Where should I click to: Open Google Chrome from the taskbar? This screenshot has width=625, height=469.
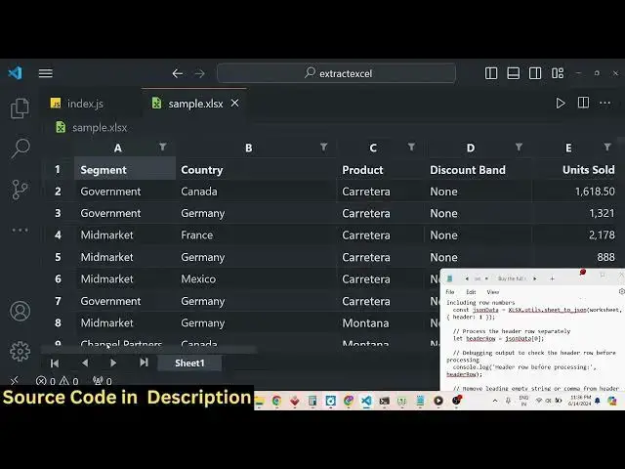coord(276,401)
